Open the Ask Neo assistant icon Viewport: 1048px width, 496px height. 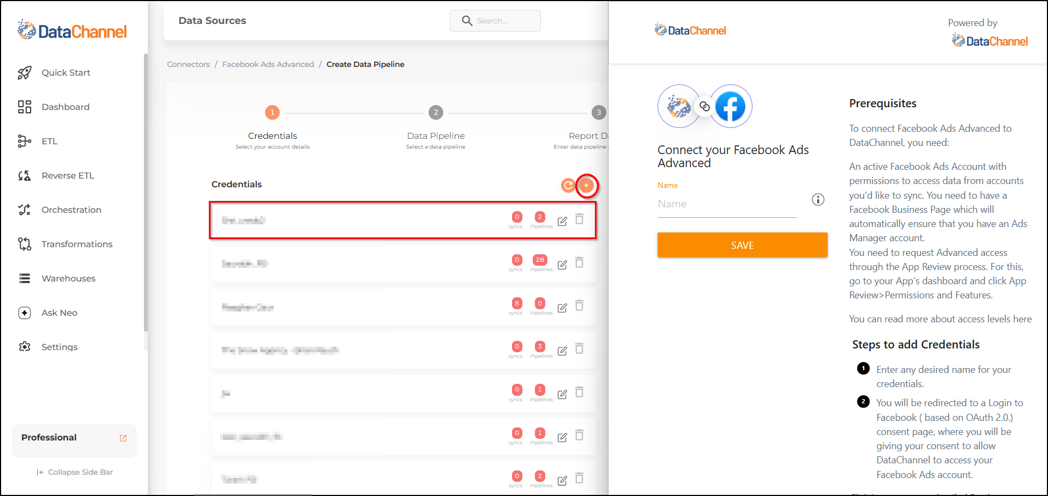(x=25, y=313)
